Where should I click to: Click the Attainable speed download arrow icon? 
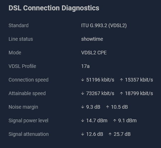pos(83,93)
